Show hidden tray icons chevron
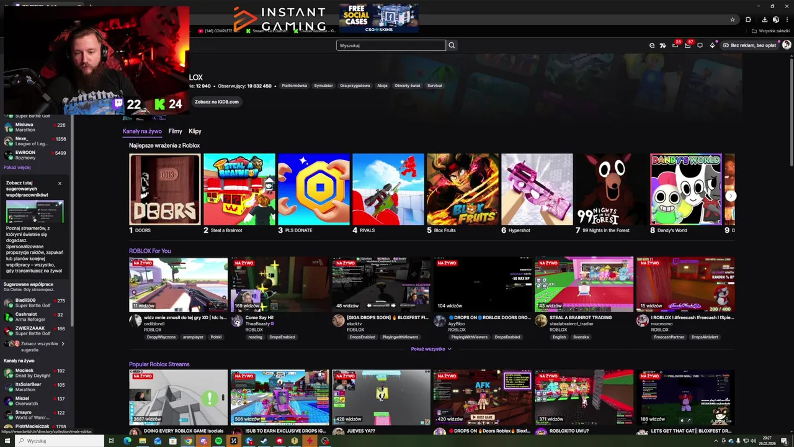The image size is (794, 447). [x=716, y=441]
